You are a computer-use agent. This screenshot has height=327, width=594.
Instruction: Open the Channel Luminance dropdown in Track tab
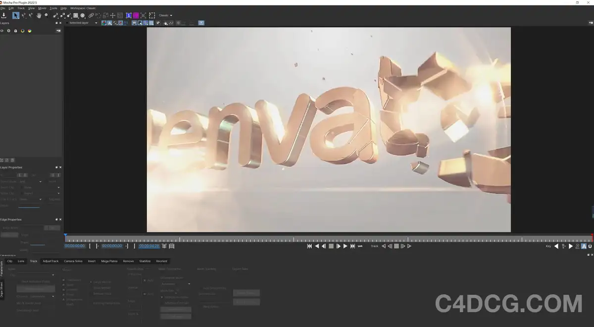tap(43, 296)
